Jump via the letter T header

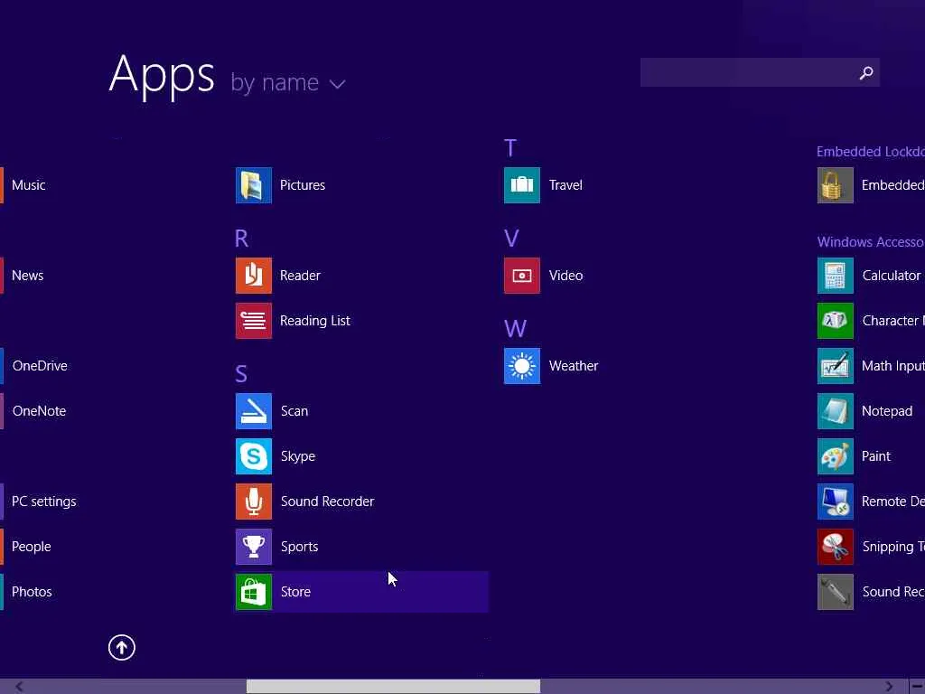pos(510,147)
